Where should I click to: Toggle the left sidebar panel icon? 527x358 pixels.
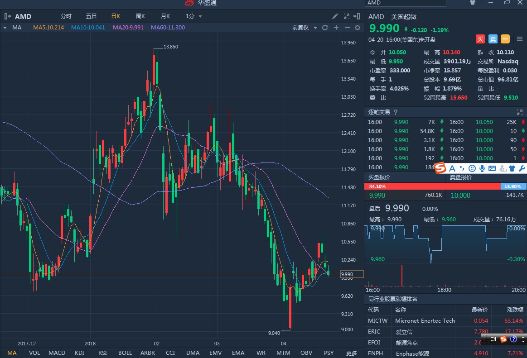[x=7, y=16]
